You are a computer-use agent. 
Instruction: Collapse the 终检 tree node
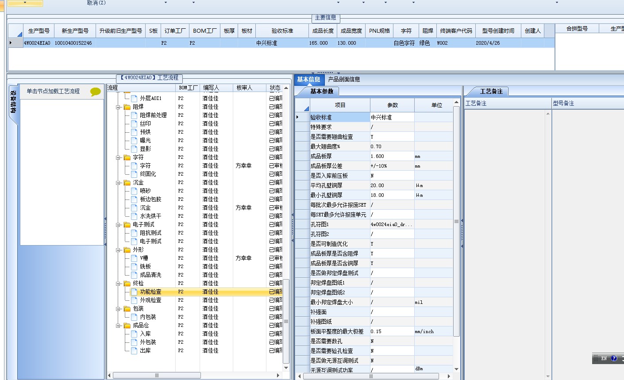[x=119, y=284]
